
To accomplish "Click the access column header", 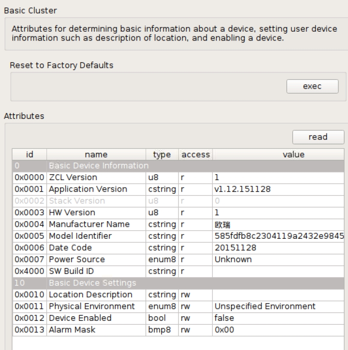I will [195, 154].
